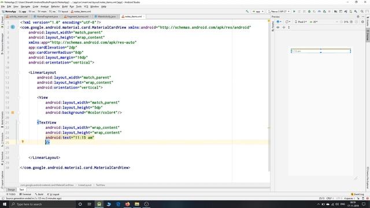This screenshot has width=370, height=208.
Task: Click LinearLayout in bottom XML breadcrumb
Action: 85,185
